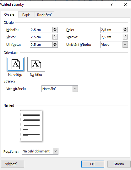The image size is (131, 170).
Task: Select the Na výšku portrait orientation icon
Action: click(x=15, y=64)
